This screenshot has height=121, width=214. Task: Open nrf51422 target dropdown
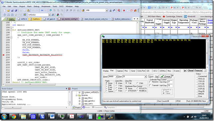[50, 15]
